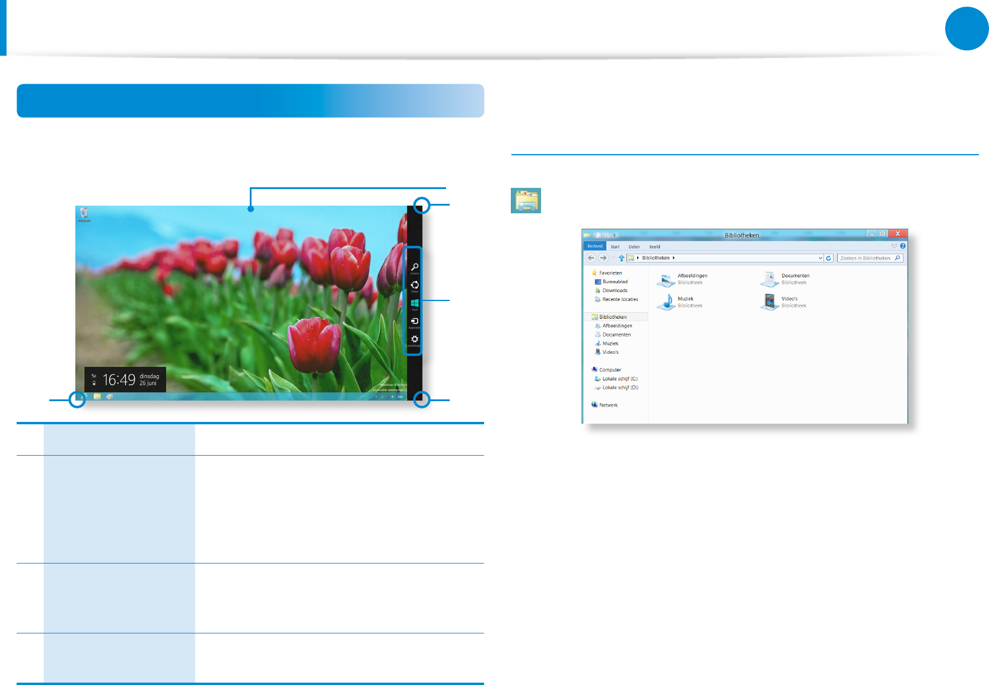989x685 pixels.
Task: Click the New folder quick access icon
Action: click(x=606, y=235)
